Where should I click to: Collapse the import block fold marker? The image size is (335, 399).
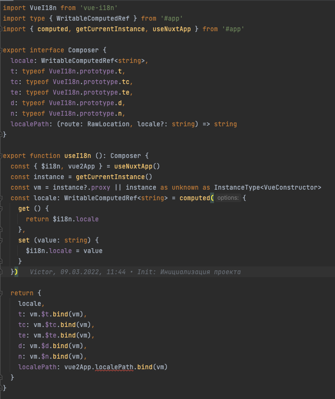(x=1, y=29)
